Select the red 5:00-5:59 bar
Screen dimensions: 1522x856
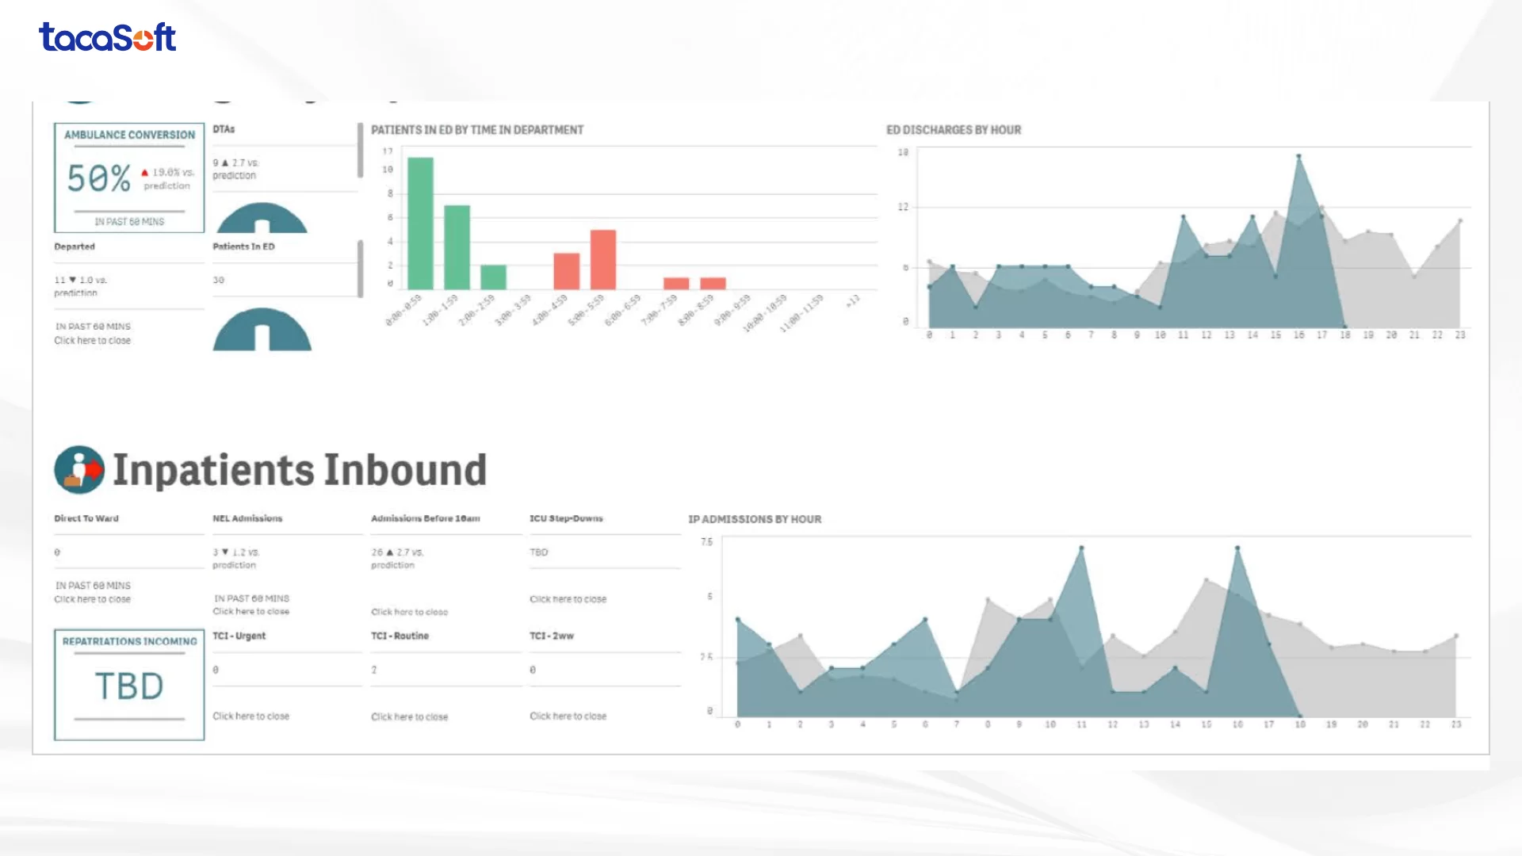[x=603, y=259]
